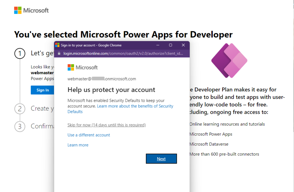The height and width of the screenshot is (192, 294).
Task: Select the step 2 circle marker
Action: (20, 109)
